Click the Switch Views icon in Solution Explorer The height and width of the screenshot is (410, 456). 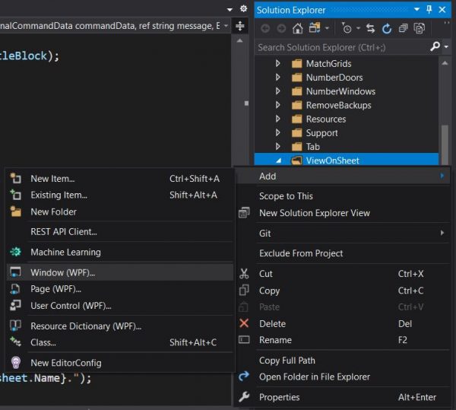315,28
